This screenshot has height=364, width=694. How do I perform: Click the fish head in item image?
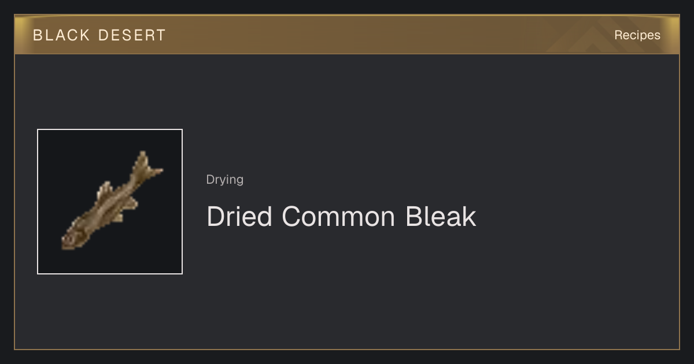[71, 238]
